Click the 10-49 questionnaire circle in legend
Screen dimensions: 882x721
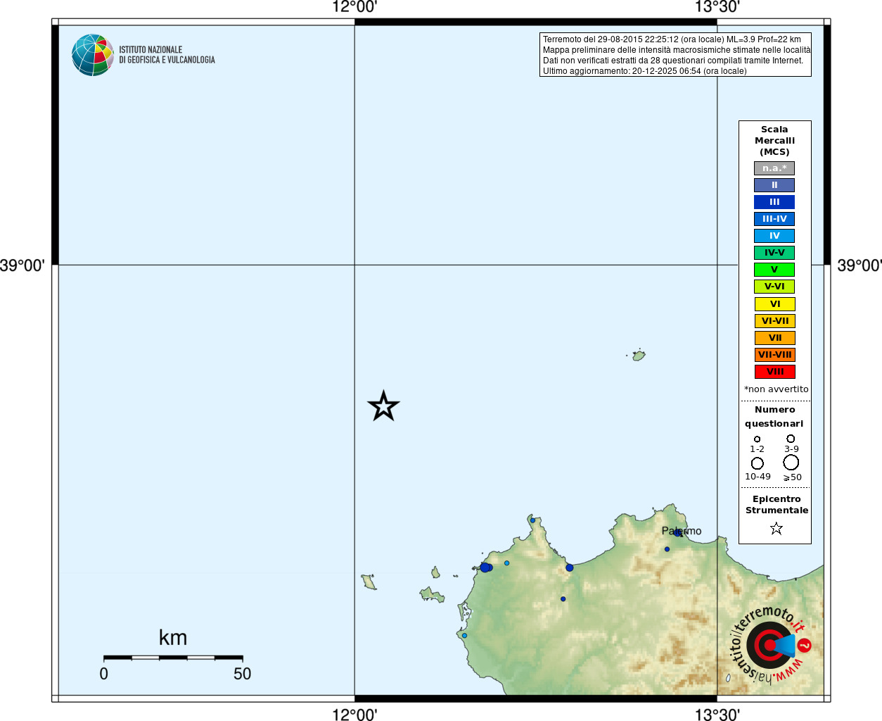[x=757, y=463]
